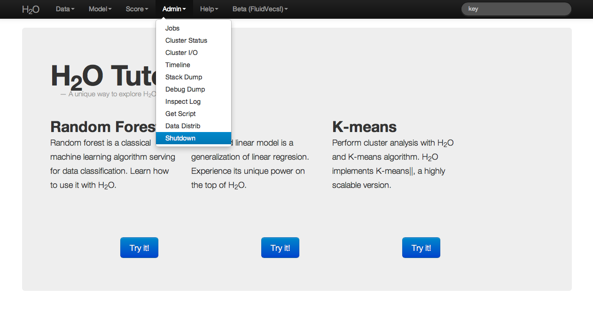The height and width of the screenshot is (335, 593).
Task: Click Try it! under linear model tutorial
Action: click(280, 248)
